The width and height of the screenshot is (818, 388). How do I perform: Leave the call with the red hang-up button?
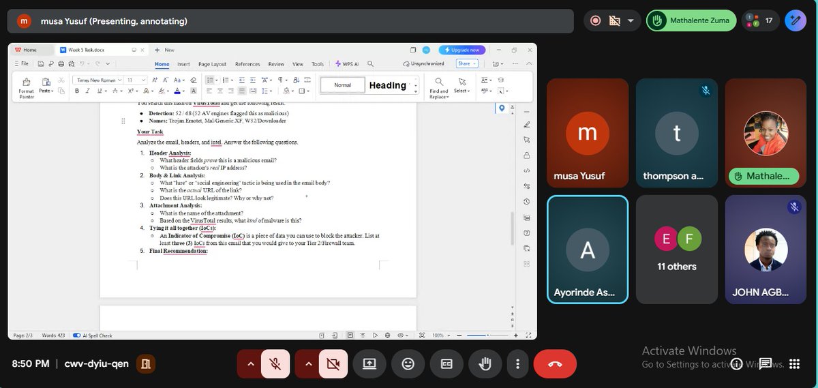point(555,364)
